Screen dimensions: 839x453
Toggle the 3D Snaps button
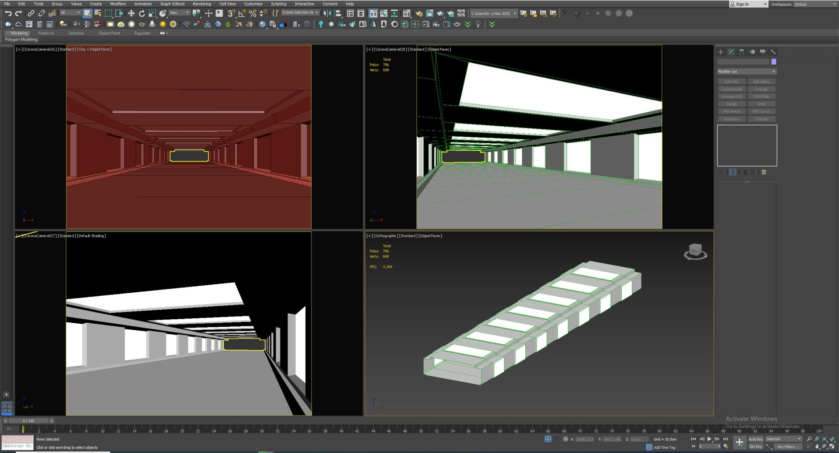click(x=232, y=14)
